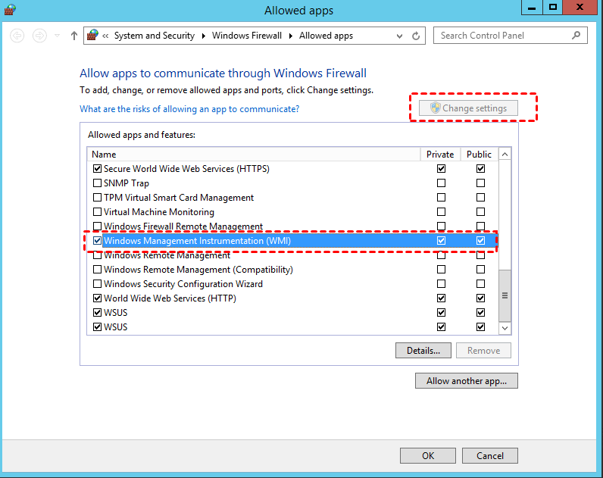Viewport: 603px width, 478px height.
Task: Click the list scrollbar thumb
Action: tap(505, 295)
